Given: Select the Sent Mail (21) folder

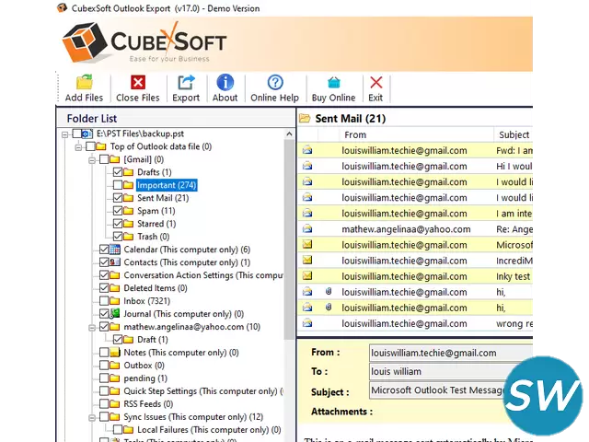Looking at the screenshot, I should pyautogui.click(x=162, y=198).
